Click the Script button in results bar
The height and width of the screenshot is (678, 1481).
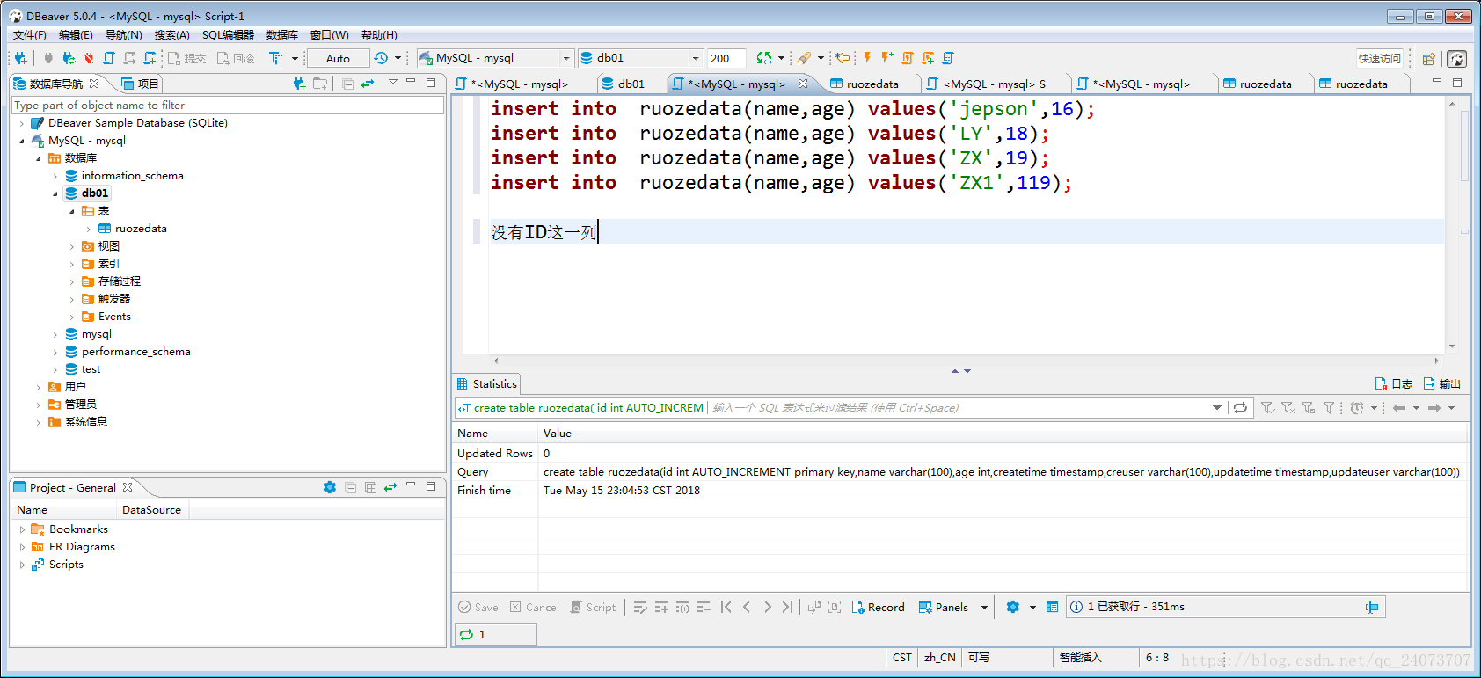point(593,607)
